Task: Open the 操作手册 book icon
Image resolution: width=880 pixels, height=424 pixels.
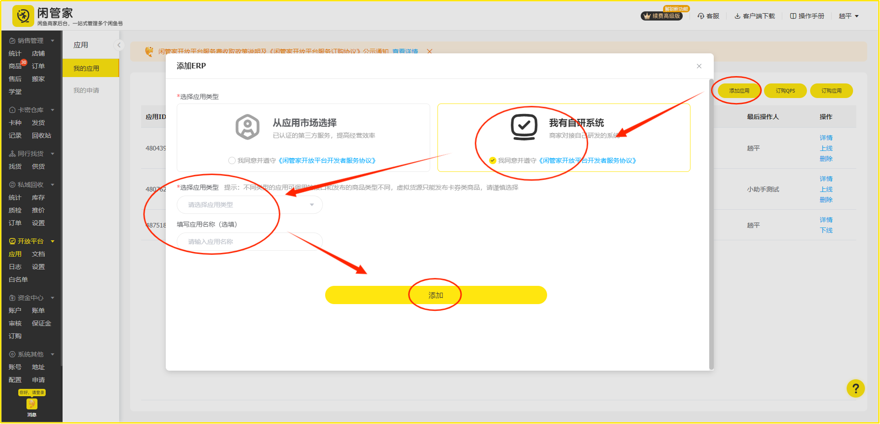Action: pyautogui.click(x=793, y=16)
